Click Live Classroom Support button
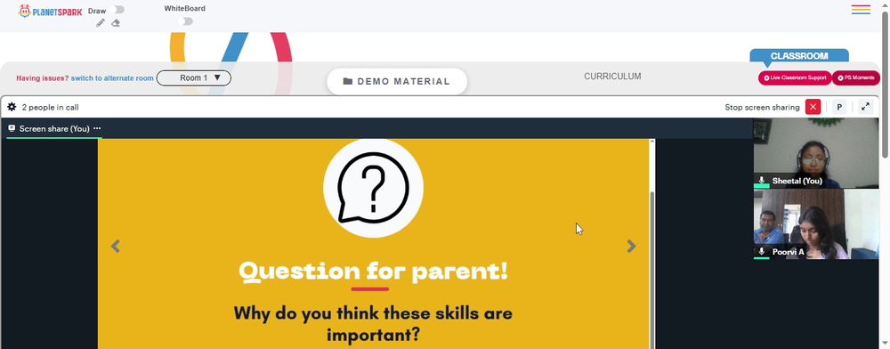The width and height of the screenshot is (890, 349). (795, 77)
